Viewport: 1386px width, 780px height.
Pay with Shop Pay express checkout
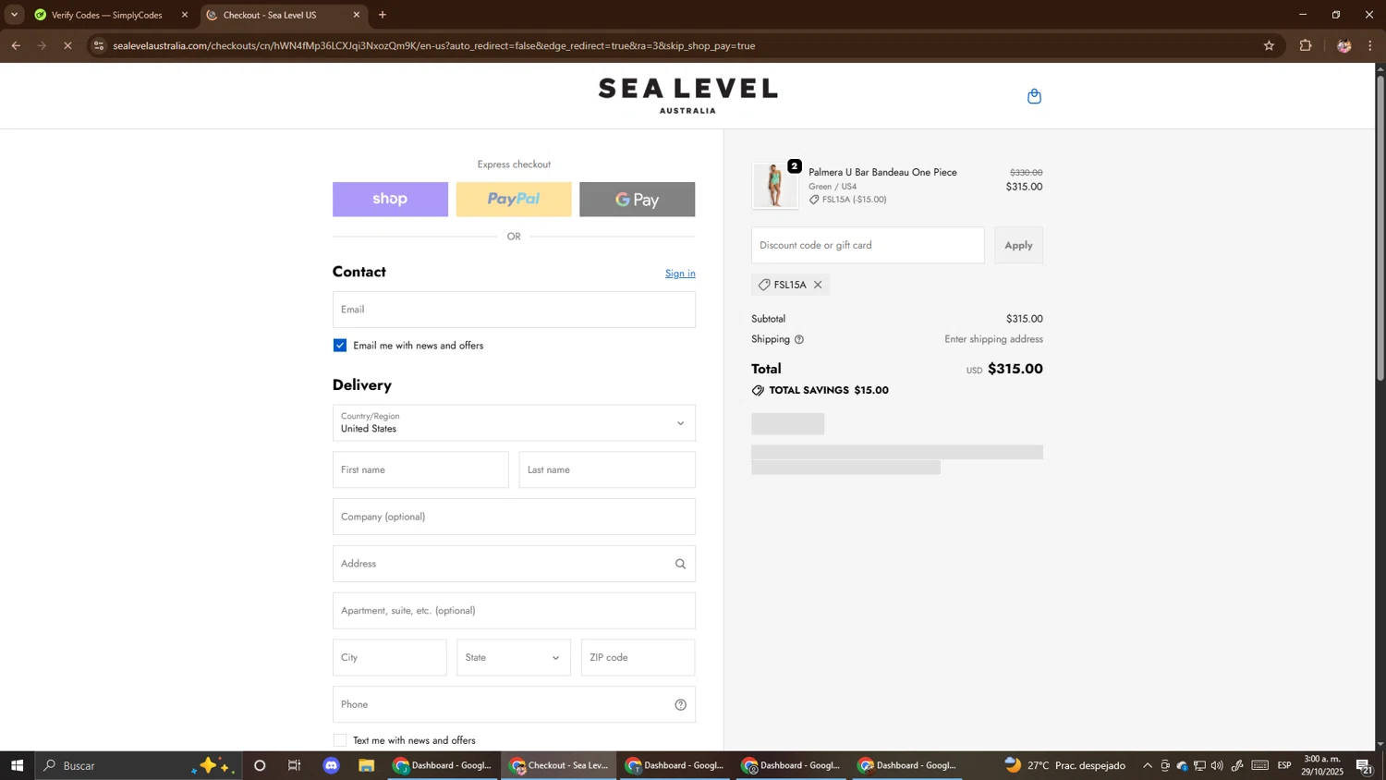[390, 200]
